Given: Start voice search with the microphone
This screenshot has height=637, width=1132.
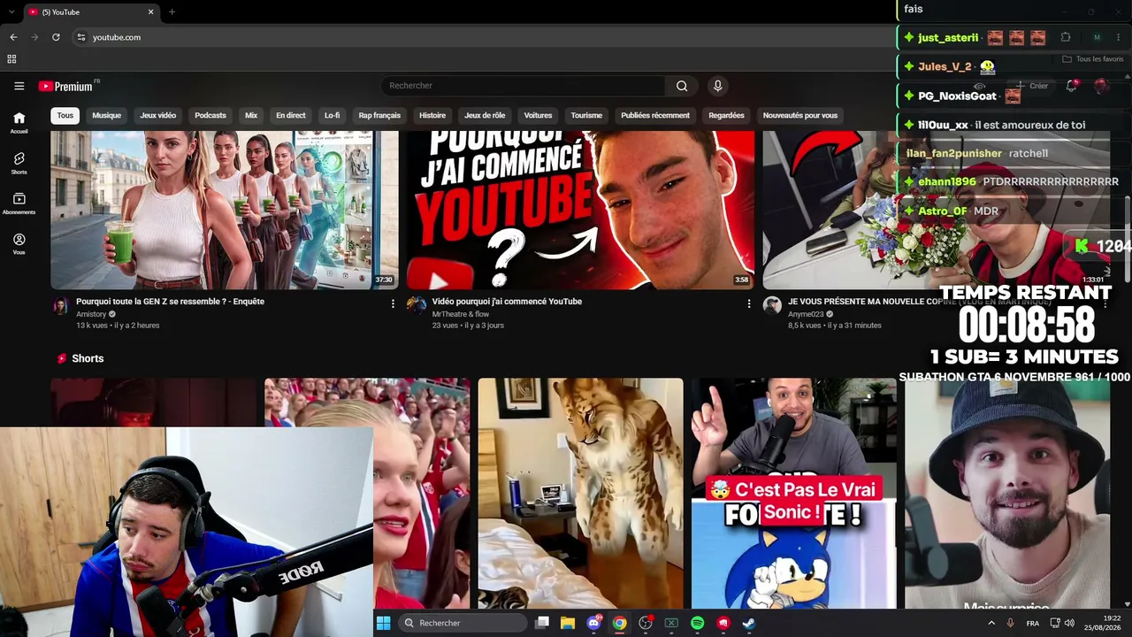Looking at the screenshot, I should tap(718, 86).
